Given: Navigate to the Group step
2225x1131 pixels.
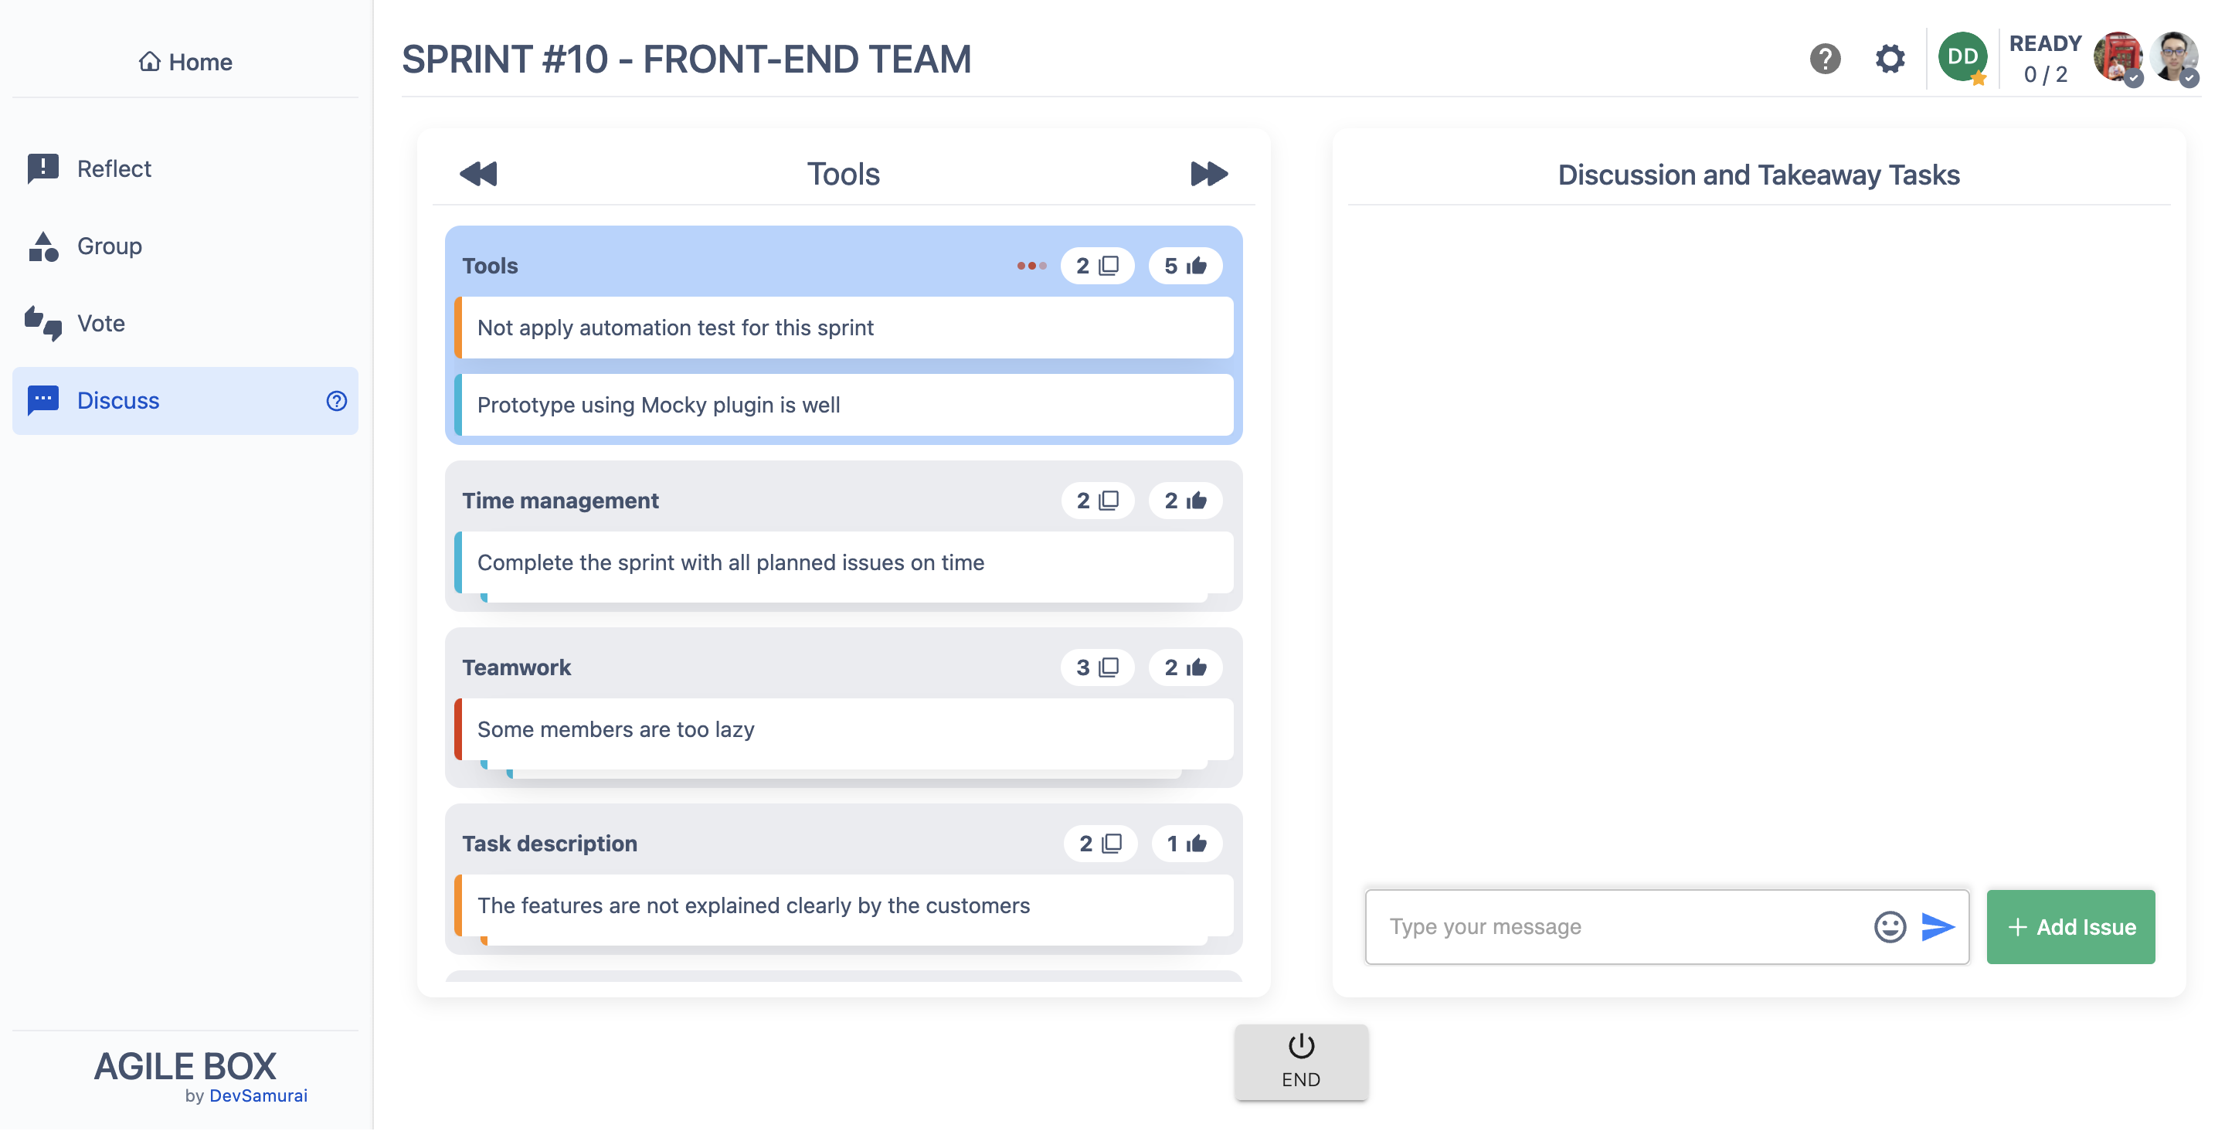Looking at the screenshot, I should (x=110, y=246).
